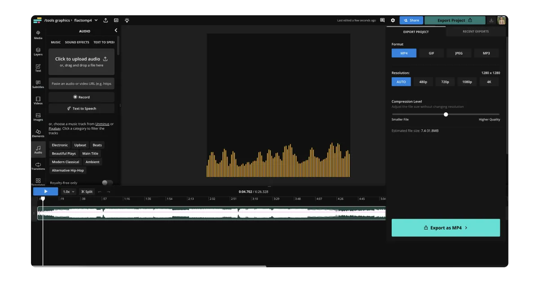
Task: Click Export as MP4 button
Action: point(446,228)
